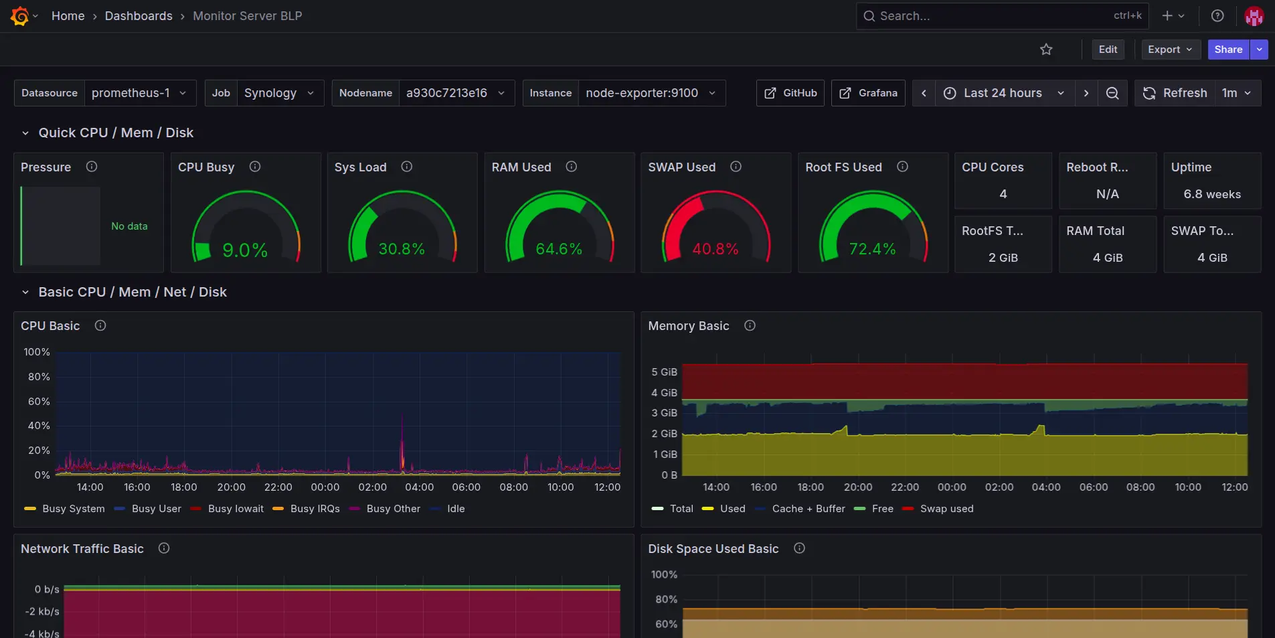Open the help question mark menu

[x=1217, y=16]
